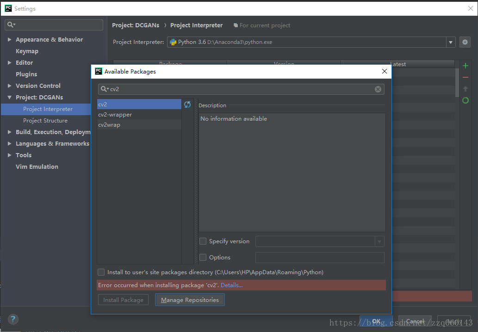Click the For current project copy icon
The image size is (478, 332).
point(236,25)
